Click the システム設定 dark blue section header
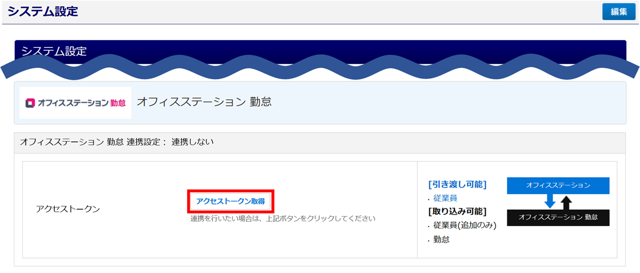Image resolution: width=640 pixels, height=273 pixels. (x=320, y=51)
